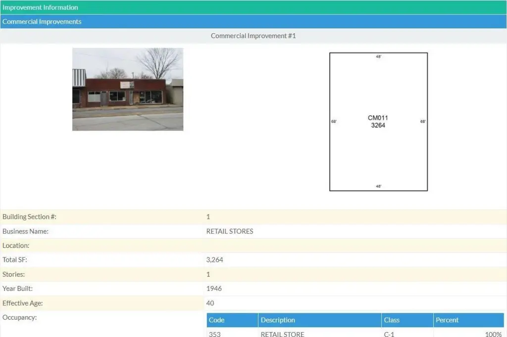
Task: Select the occupancy code 353 cell
Action: 215,334
